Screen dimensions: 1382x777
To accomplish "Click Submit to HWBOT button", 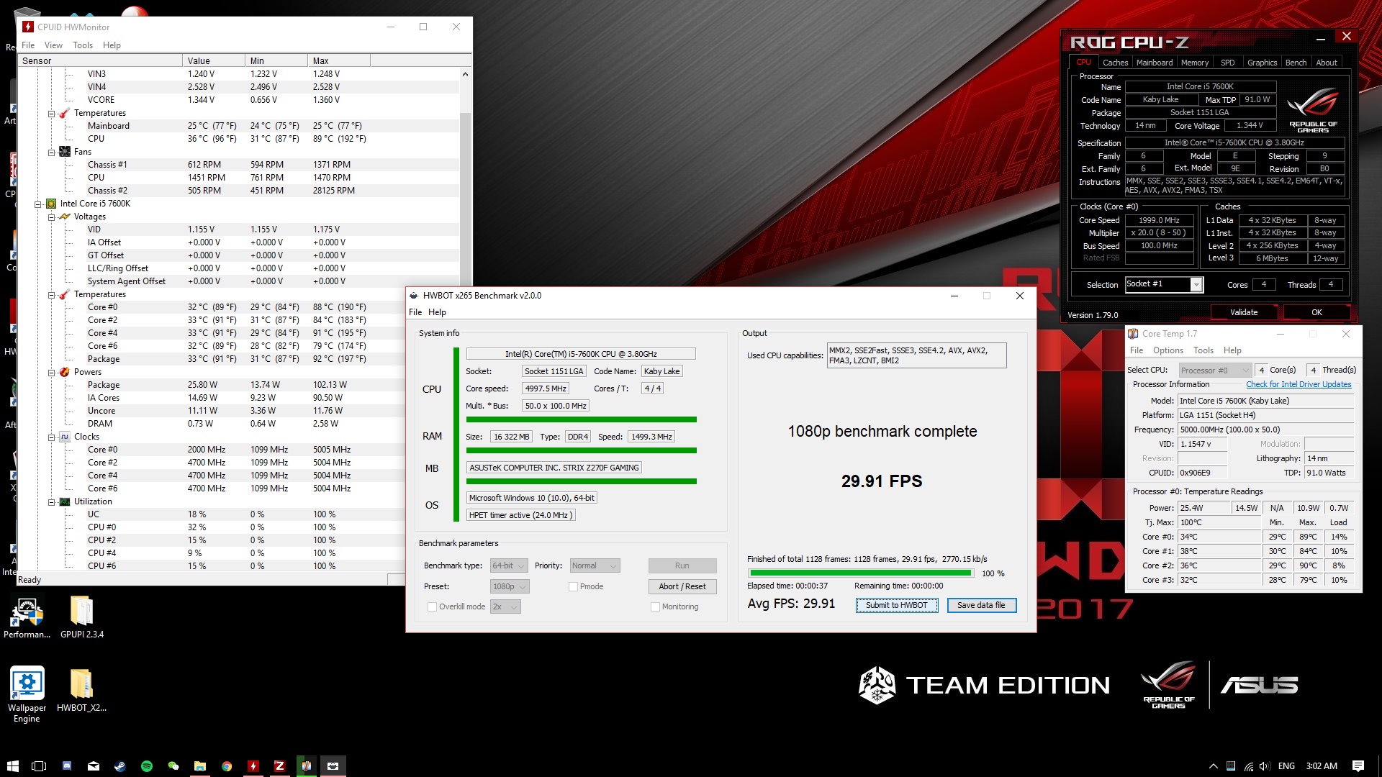I will (897, 605).
